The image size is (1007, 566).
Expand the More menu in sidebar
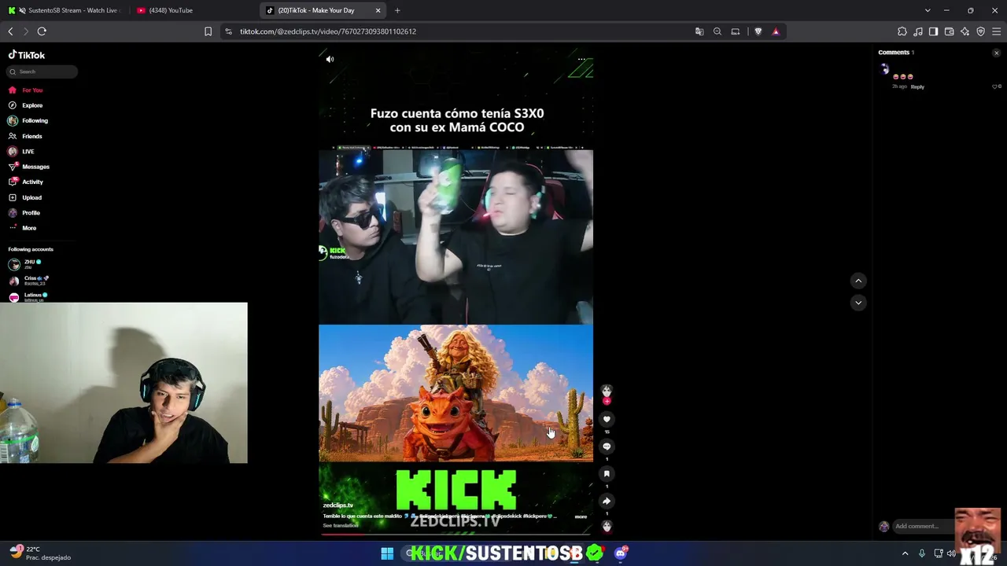(x=22, y=228)
